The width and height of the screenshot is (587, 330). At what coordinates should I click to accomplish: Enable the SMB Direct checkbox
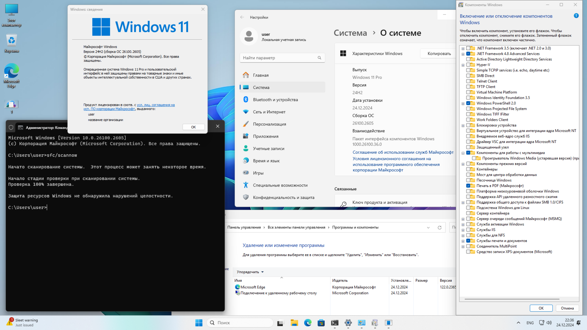coord(468,76)
